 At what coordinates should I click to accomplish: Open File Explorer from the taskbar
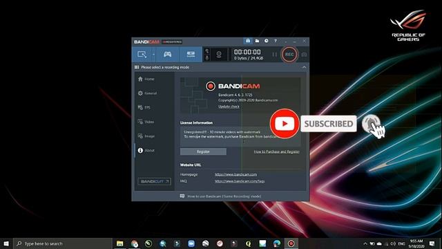(119, 243)
